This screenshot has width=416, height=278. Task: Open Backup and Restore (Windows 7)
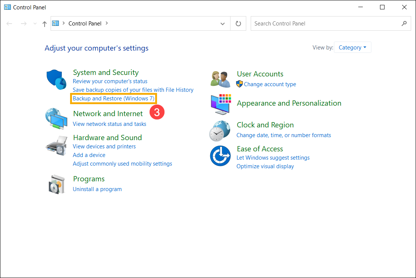click(113, 98)
